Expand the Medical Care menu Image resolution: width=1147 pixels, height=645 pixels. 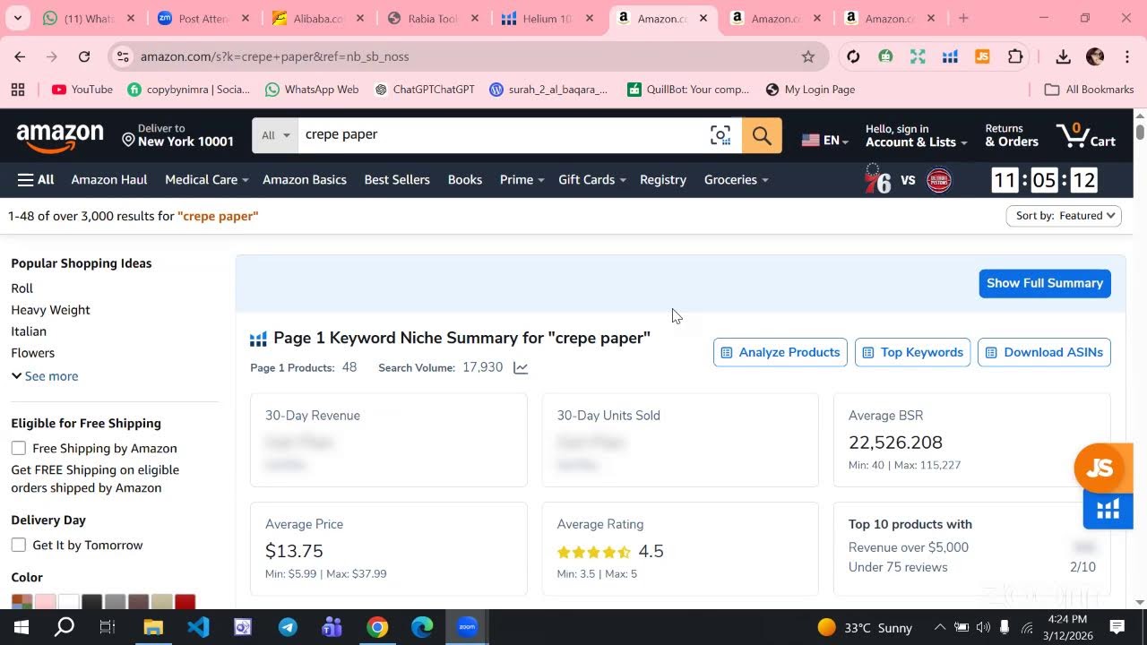coord(206,180)
